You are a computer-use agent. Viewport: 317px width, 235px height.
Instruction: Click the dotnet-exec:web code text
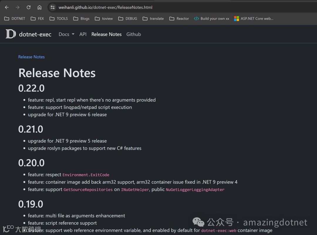[219, 231]
